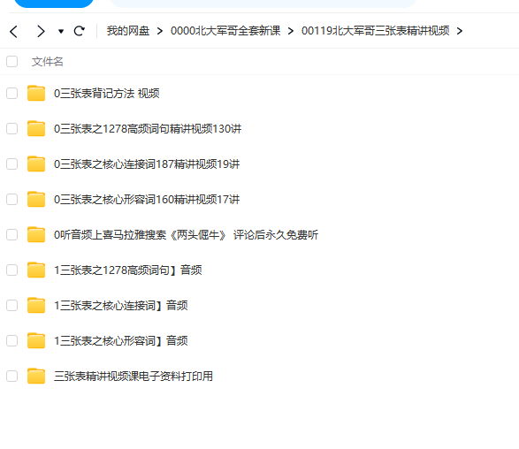Sort by the 文件名 column header
Viewport: 519px width, 449px height.
(48, 62)
